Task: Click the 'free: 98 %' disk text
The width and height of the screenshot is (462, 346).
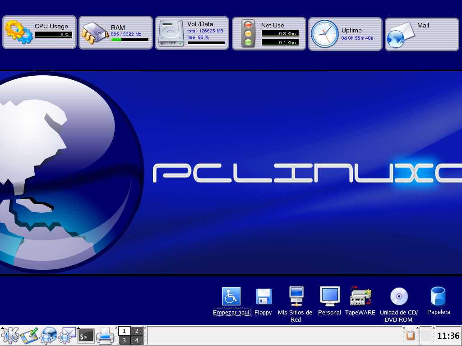Action: (x=198, y=37)
